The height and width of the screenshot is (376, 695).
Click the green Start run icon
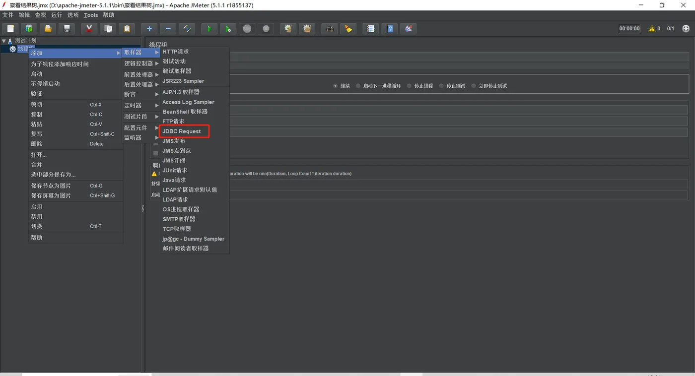209,29
